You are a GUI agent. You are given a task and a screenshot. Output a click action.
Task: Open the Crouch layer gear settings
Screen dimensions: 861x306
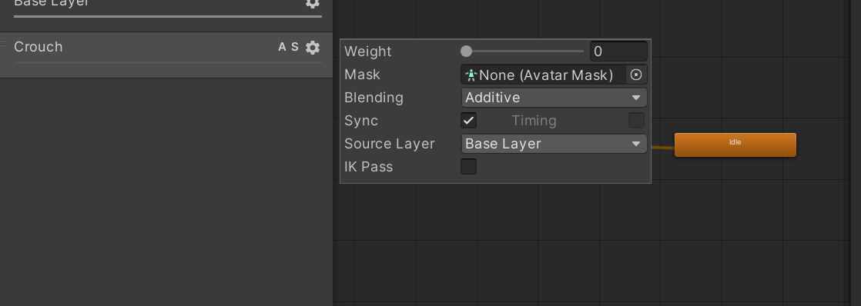[313, 47]
